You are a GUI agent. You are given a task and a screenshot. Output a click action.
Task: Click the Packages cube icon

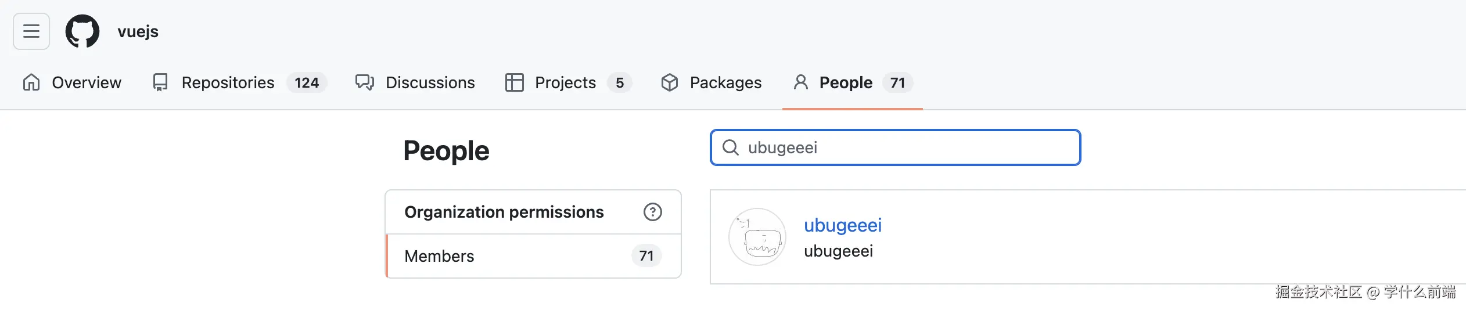pyautogui.click(x=670, y=82)
